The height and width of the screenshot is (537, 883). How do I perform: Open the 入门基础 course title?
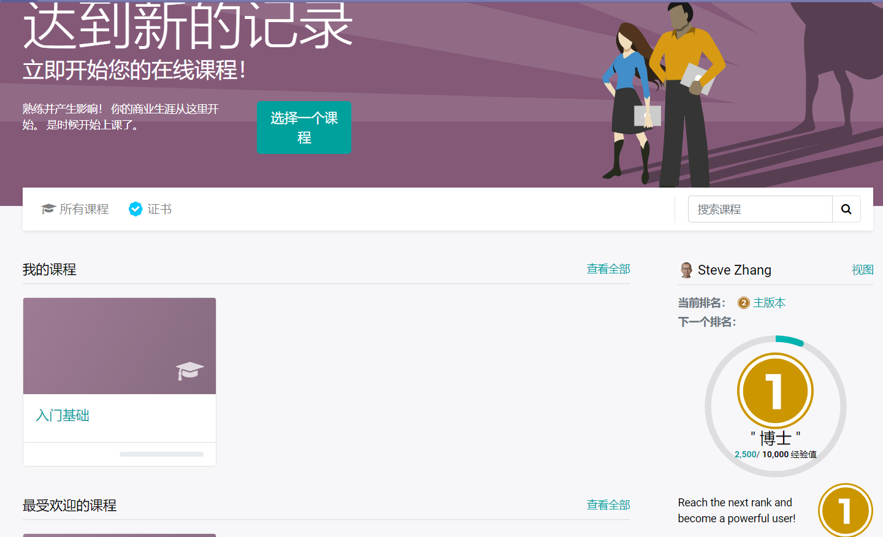[63, 416]
